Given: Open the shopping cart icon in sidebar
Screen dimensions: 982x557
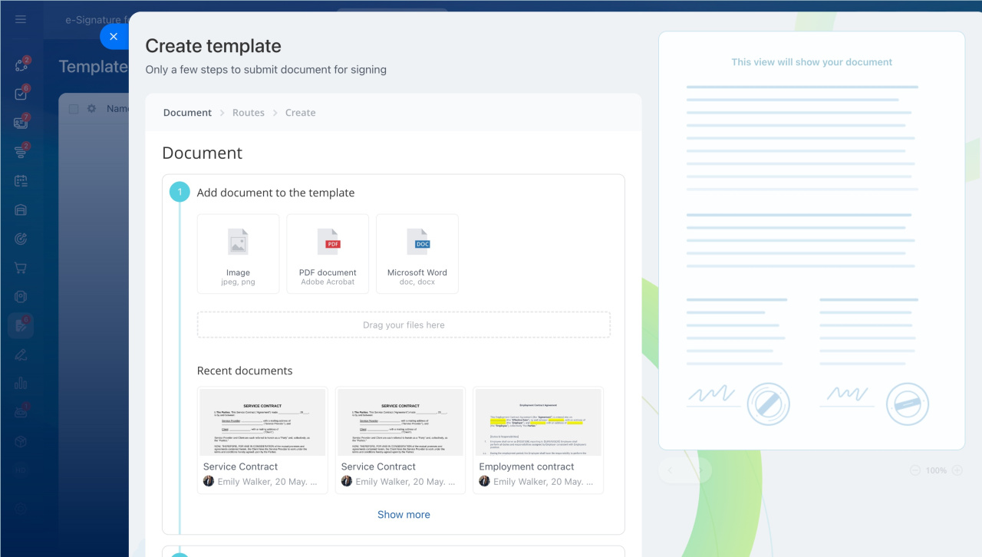Looking at the screenshot, I should pos(21,268).
